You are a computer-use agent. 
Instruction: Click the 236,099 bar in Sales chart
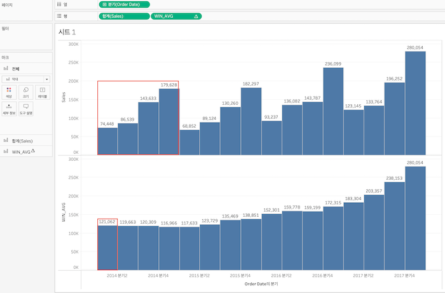pos(333,111)
